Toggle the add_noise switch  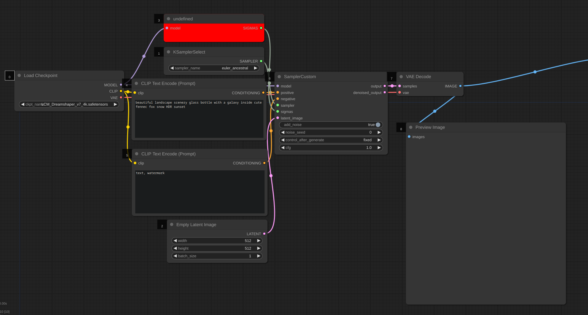click(x=378, y=125)
